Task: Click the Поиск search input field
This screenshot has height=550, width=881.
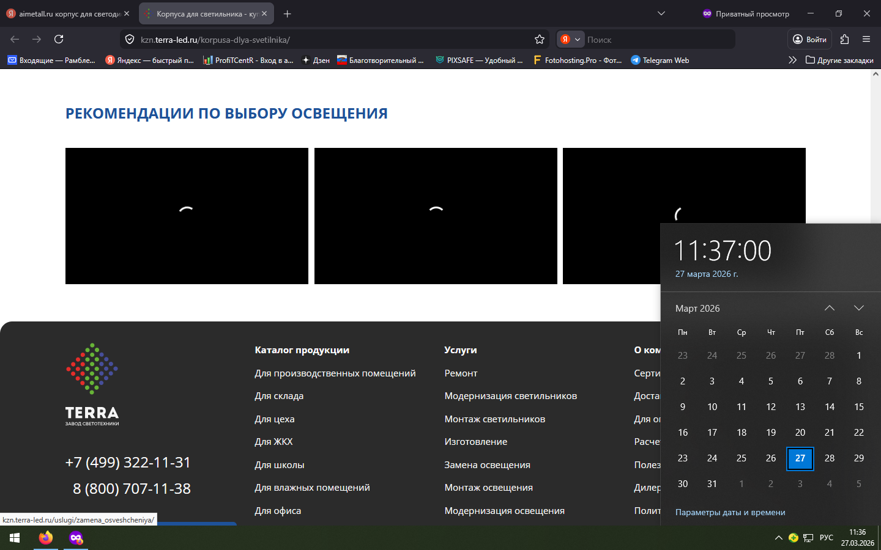Action: point(658,39)
